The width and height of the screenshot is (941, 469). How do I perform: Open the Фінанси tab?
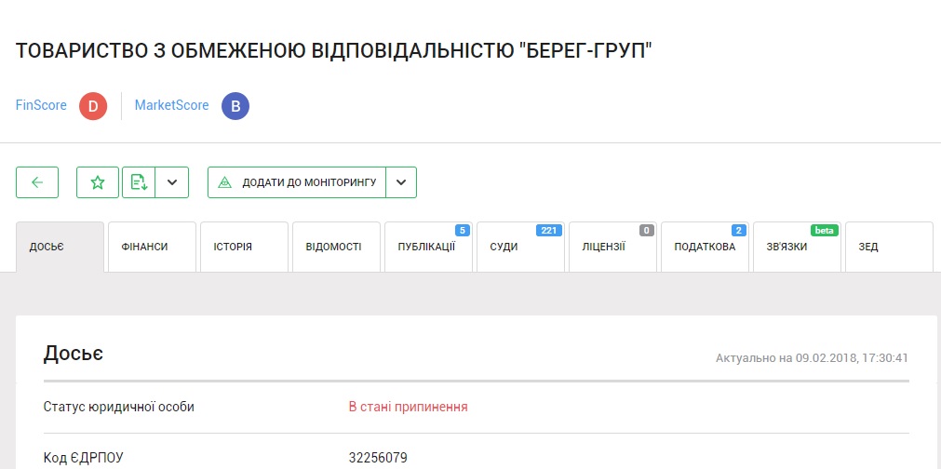[152, 248]
